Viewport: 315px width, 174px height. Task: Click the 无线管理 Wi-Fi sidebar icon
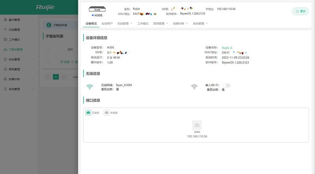click(x=6, y=30)
